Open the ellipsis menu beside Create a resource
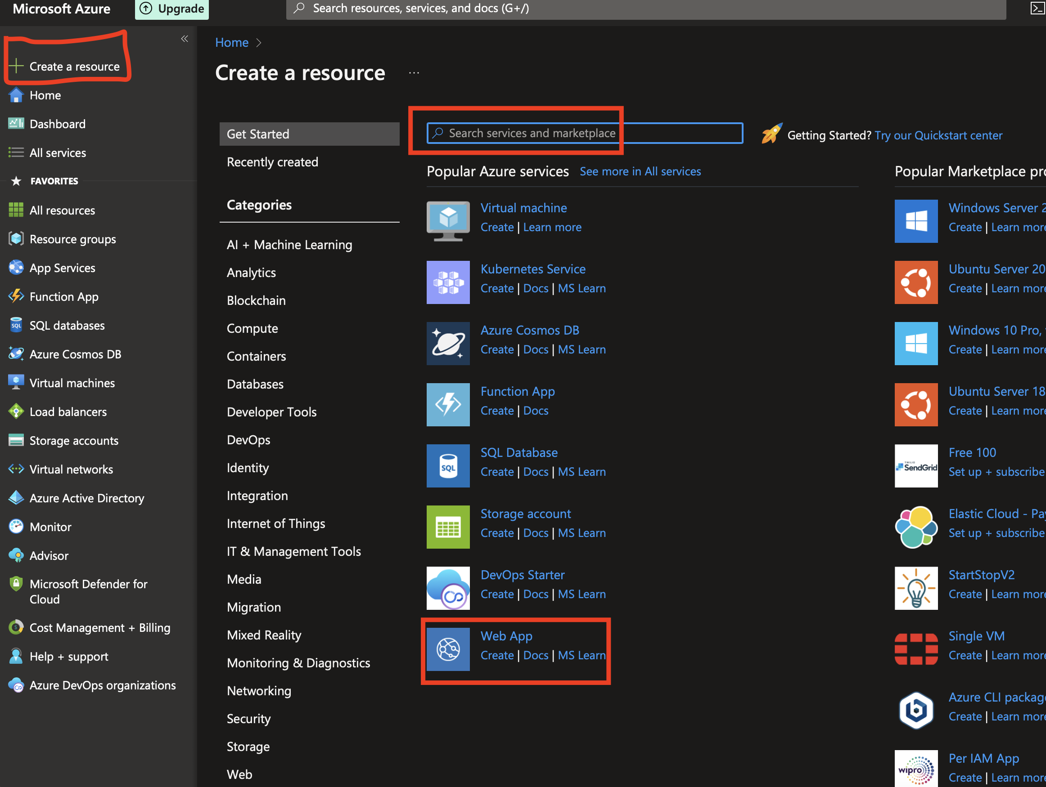The image size is (1046, 787). (414, 73)
